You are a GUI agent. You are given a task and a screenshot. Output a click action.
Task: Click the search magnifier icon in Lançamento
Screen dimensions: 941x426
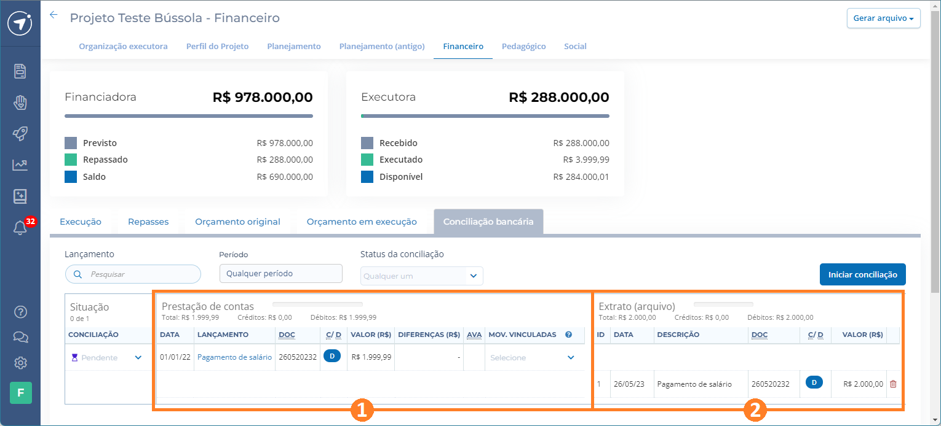(78, 274)
